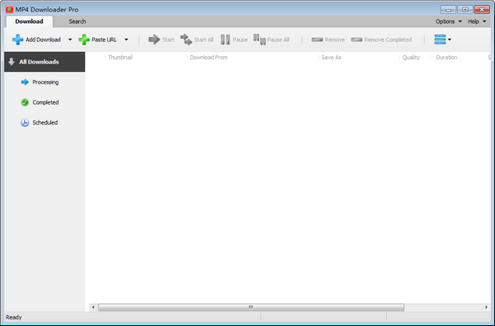Open the view mode dropdown arrow
Viewport: 495px width, 326px height.
tap(450, 40)
